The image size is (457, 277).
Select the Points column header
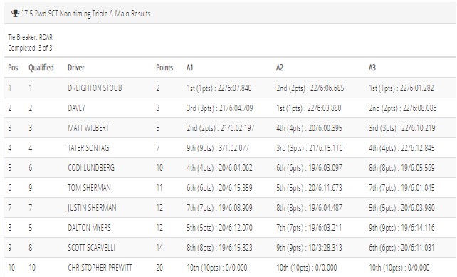164,68
